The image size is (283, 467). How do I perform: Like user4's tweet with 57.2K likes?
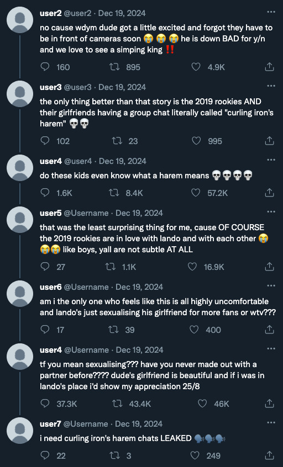pyautogui.click(x=196, y=193)
